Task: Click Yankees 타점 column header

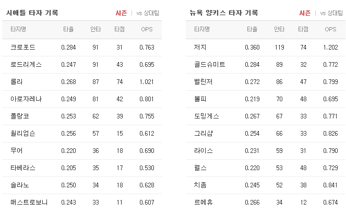Action: tap(303, 29)
